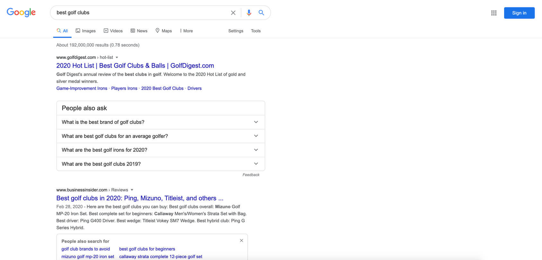542x260 pixels.
Task: Click the blue search magnifier icon
Action: coord(261,13)
